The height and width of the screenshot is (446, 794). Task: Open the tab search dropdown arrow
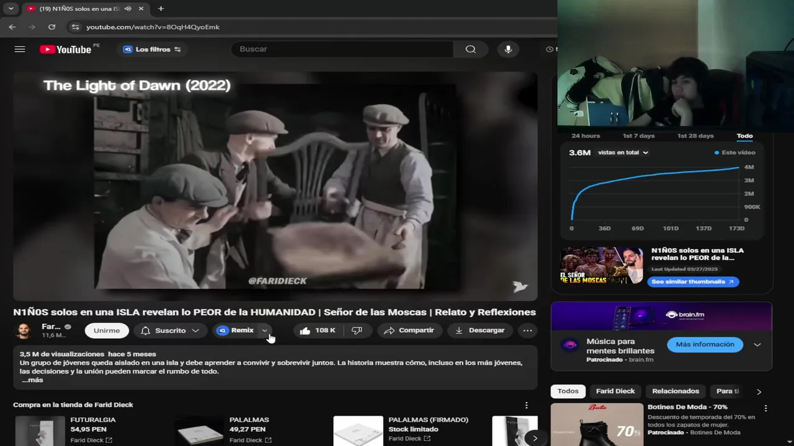click(11, 9)
